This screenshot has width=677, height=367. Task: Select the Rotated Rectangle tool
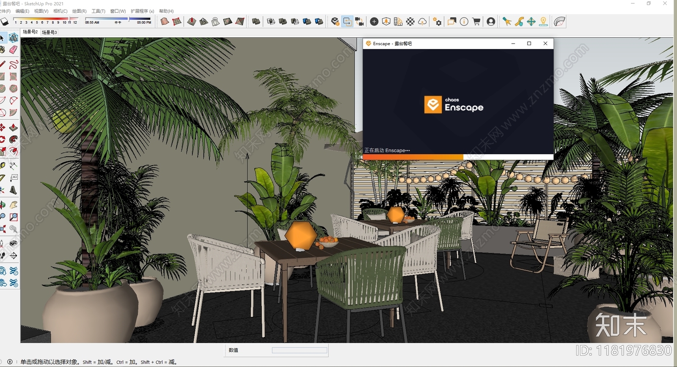(x=14, y=76)
